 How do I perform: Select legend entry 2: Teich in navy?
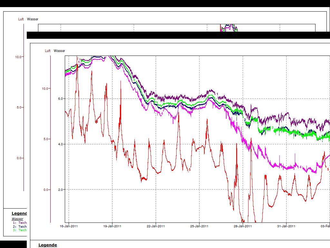tap(20, 226)
